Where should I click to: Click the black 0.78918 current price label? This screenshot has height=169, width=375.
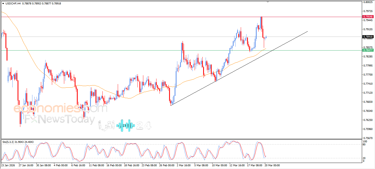(368, 37)
